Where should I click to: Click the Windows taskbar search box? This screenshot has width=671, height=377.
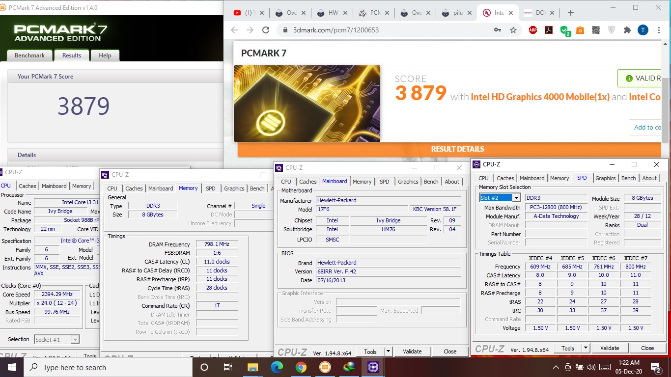108,367
